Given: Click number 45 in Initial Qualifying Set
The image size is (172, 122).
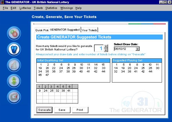Looking at the screenshot, I should (40, 75).
